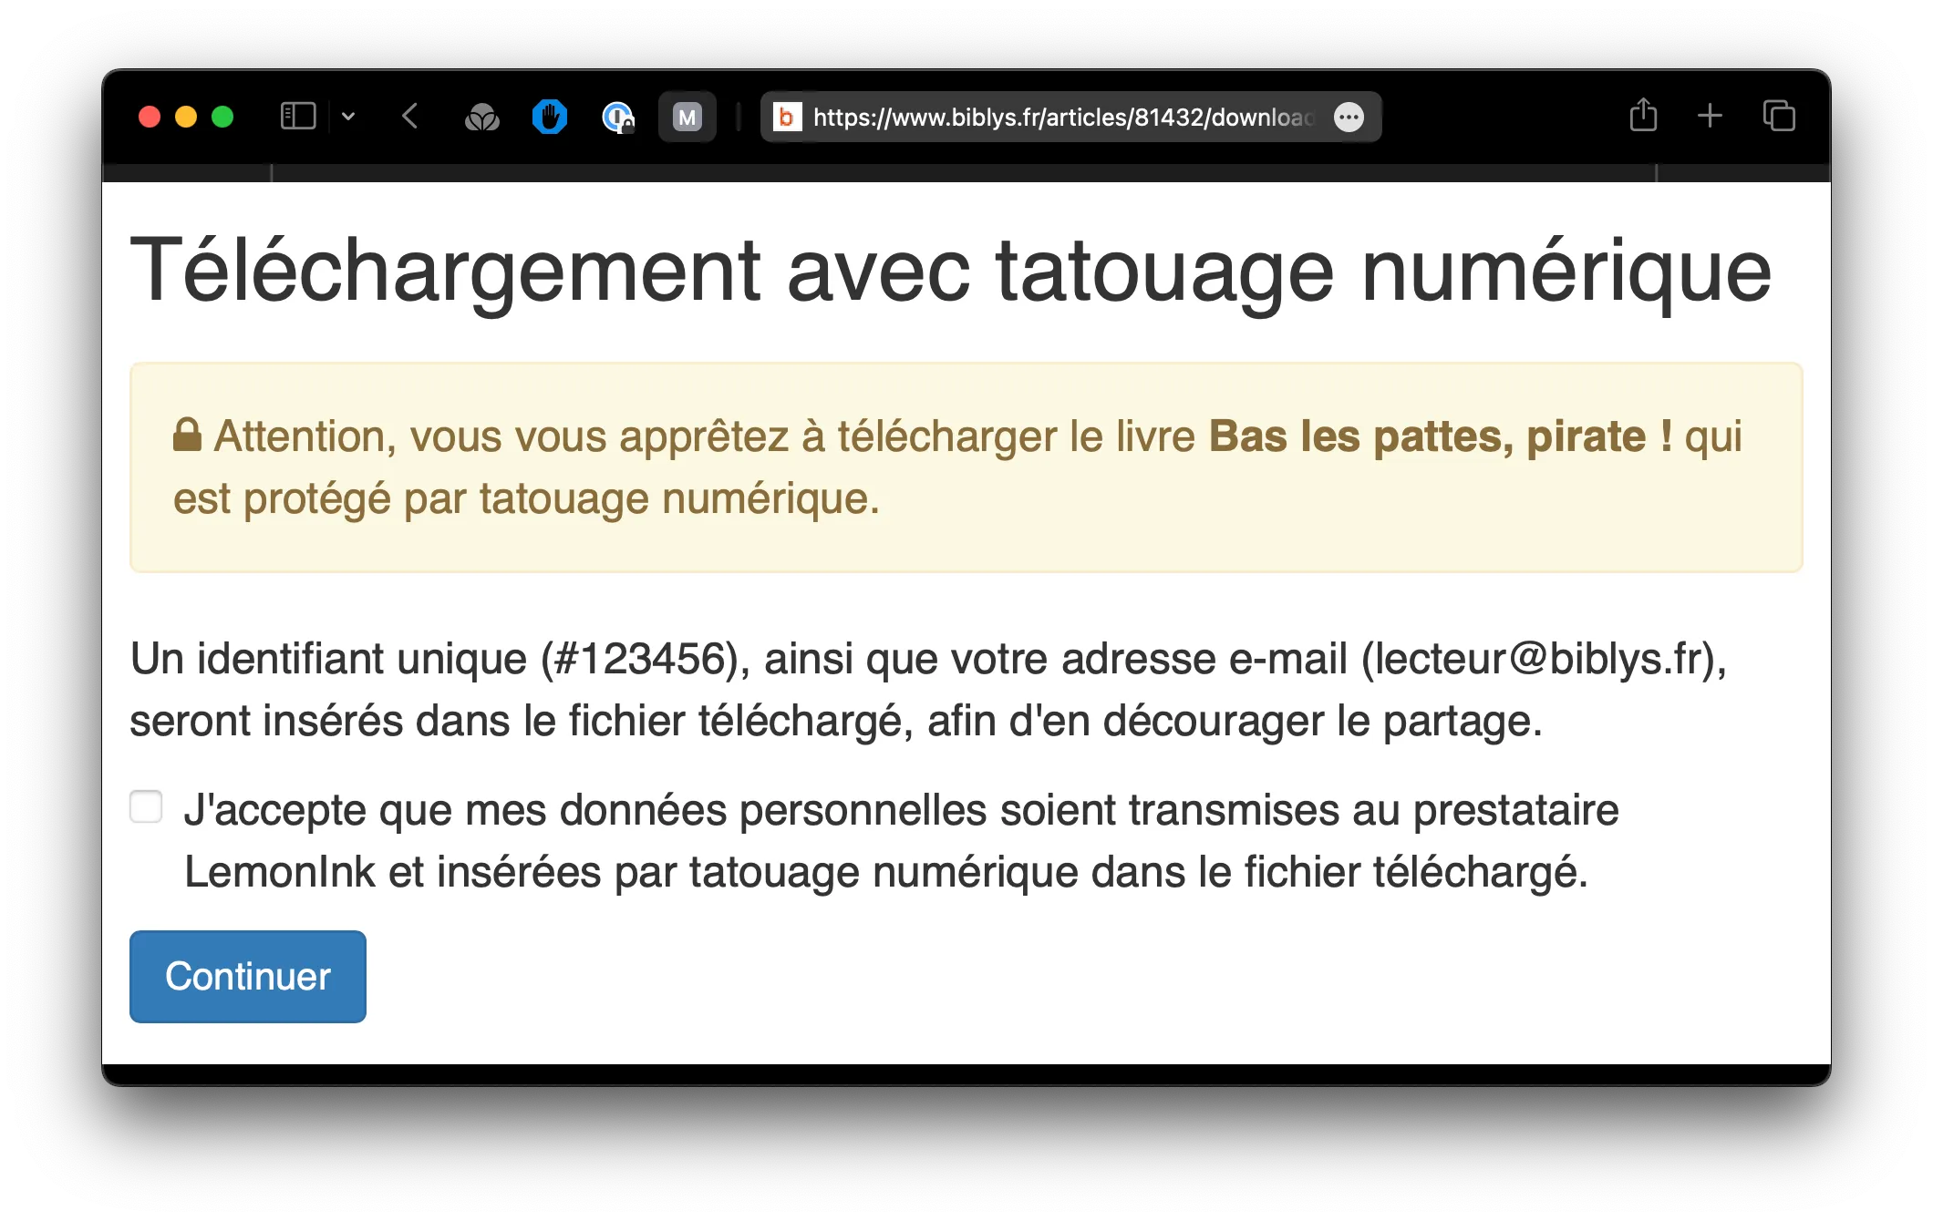Click the Biblys favicon in the address bar

[x=786, y=117]
